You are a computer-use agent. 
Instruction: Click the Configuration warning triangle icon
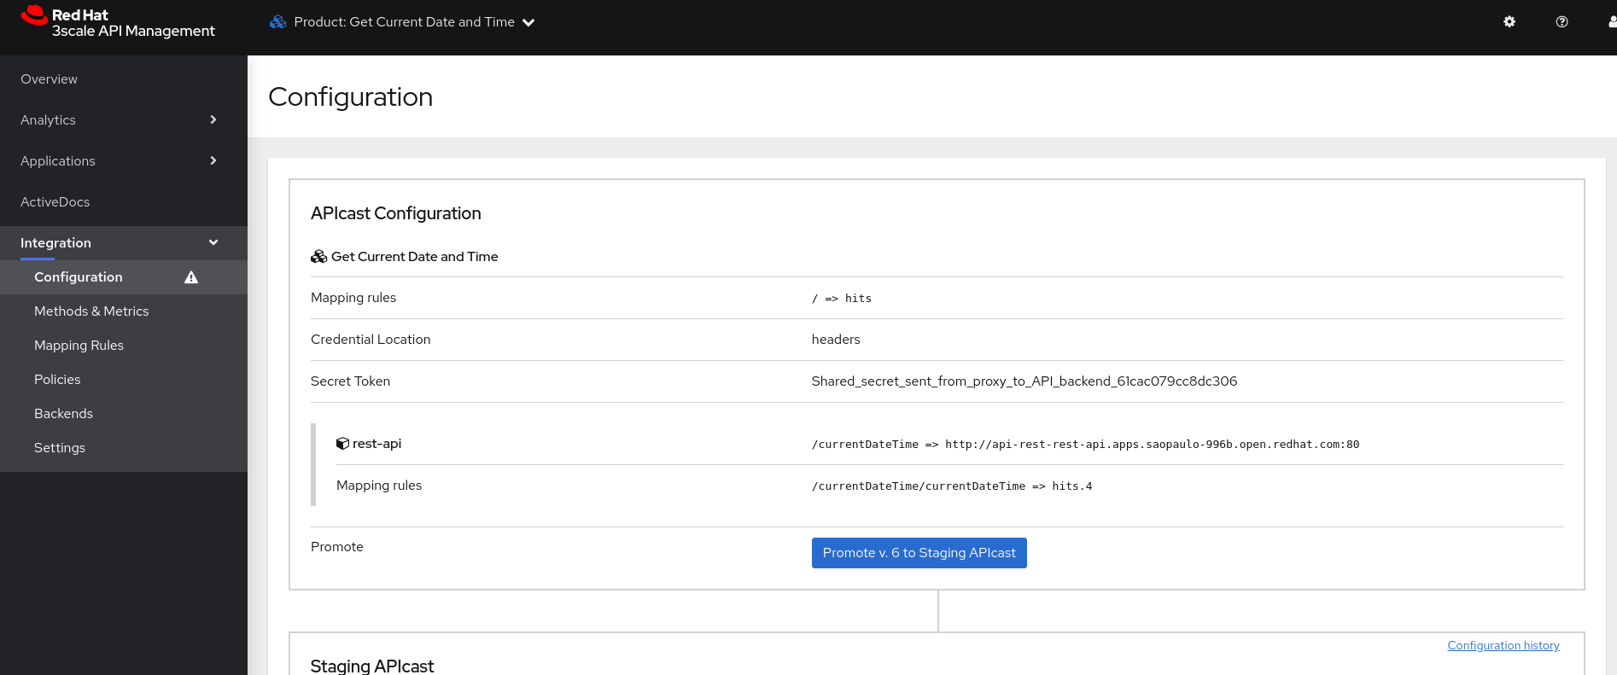[191, 277]
